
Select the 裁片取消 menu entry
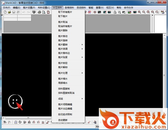tap(68, 22)
